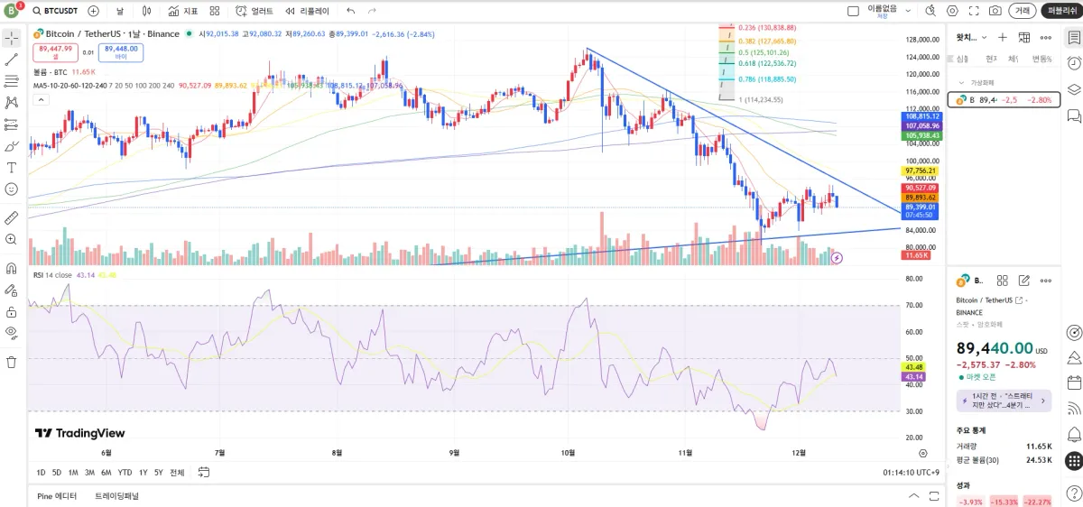Open the candlestick chart type selector

148,11
